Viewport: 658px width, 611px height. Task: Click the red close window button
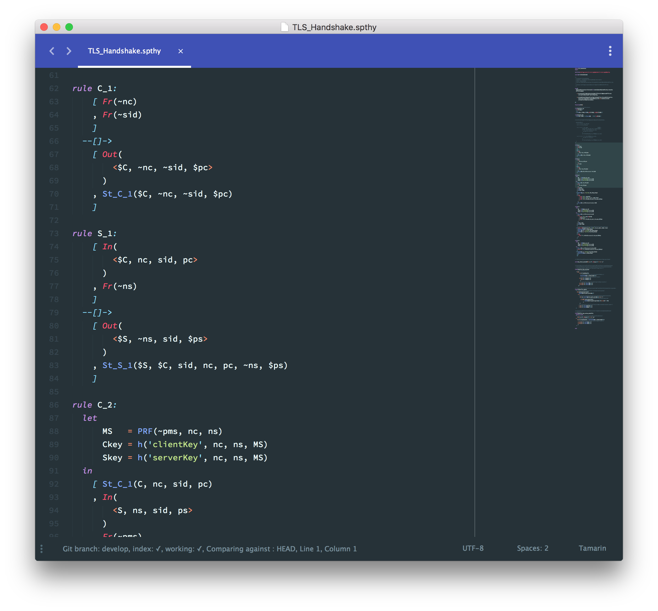pyautogui.click(x=44, y=27)
